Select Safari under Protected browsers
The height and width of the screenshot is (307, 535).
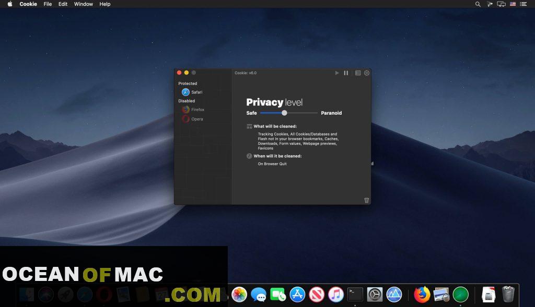click(192, 92)
